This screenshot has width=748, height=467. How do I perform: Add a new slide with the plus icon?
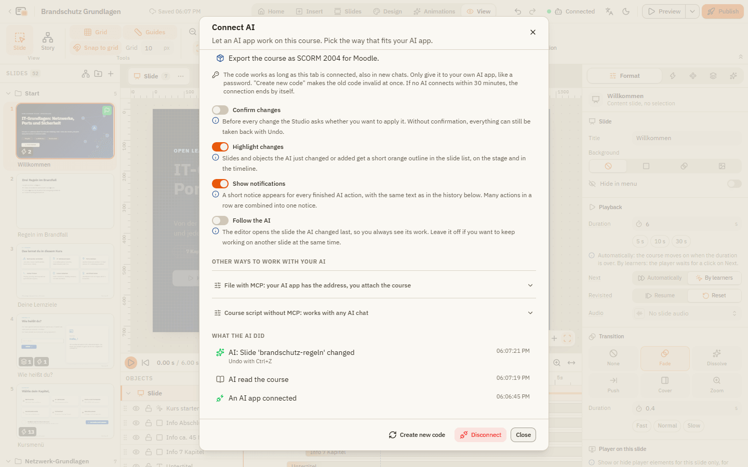(111, 74)
